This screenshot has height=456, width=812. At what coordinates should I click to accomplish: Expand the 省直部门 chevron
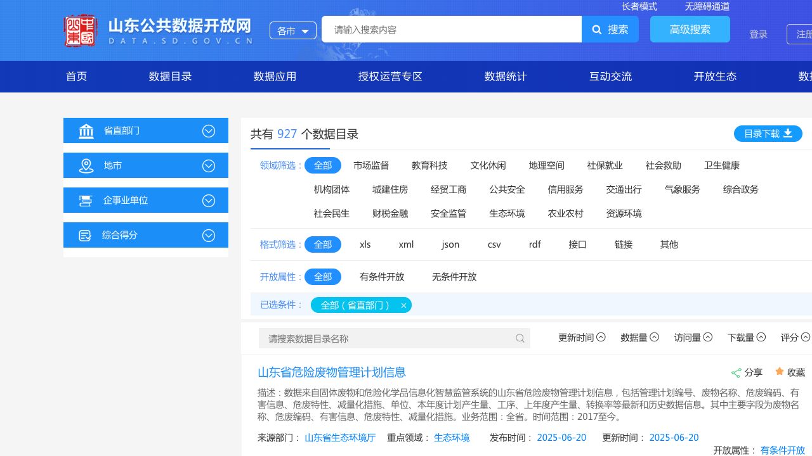[x=209, y=130]
